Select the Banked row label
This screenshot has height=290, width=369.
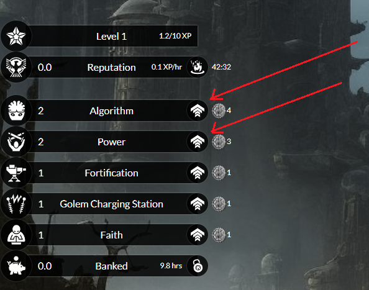[111, 266]
